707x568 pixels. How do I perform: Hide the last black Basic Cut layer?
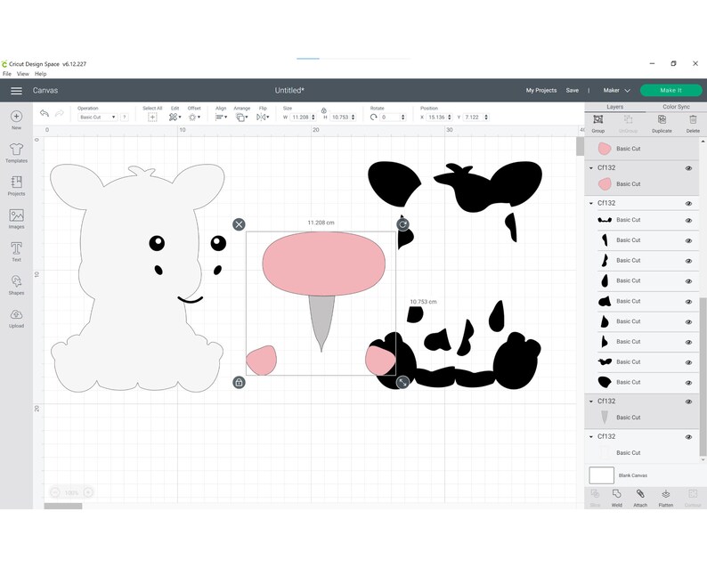point(688,383)
